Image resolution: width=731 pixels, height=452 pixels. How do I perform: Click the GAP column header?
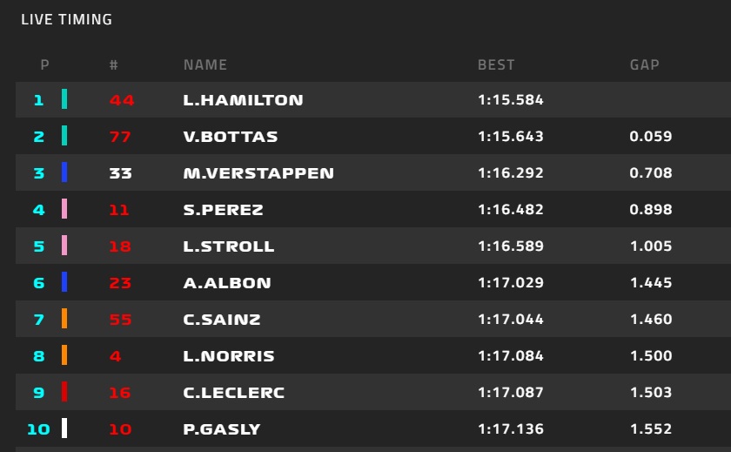[645, 64]
